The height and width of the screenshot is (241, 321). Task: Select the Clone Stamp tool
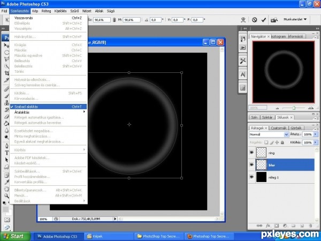coord(6,103)
